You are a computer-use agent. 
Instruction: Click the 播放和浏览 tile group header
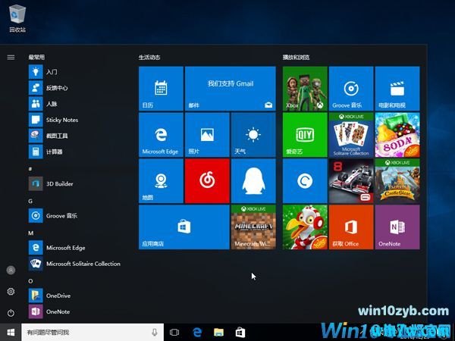tap(296, 58)
